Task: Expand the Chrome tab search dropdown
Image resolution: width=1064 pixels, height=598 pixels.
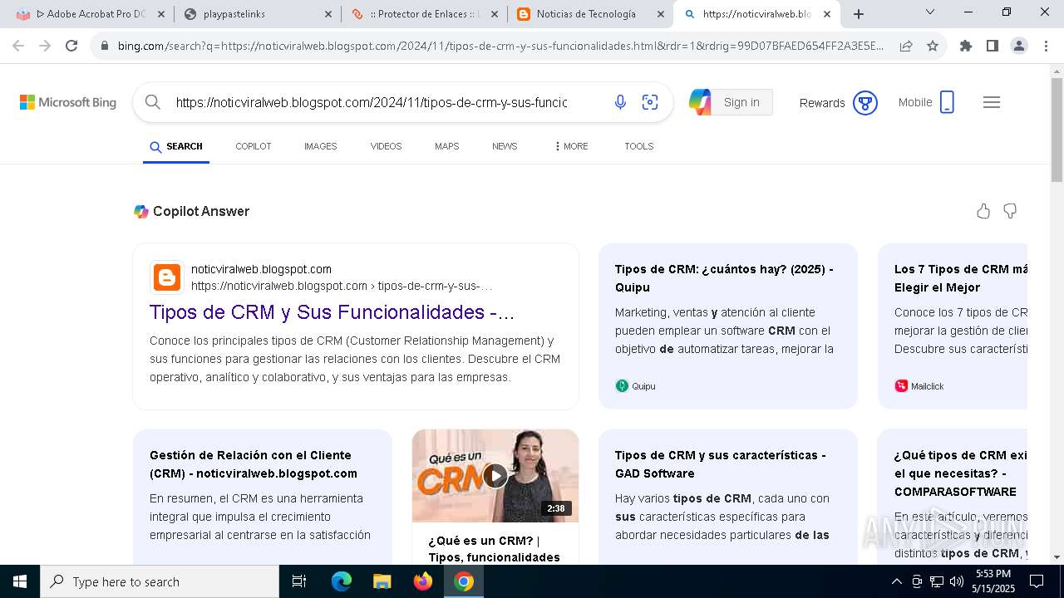Action: pyautogui.click(x=930, y=12)
